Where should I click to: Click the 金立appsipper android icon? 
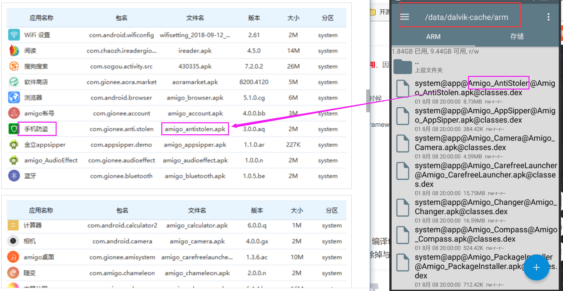(14, 144)
